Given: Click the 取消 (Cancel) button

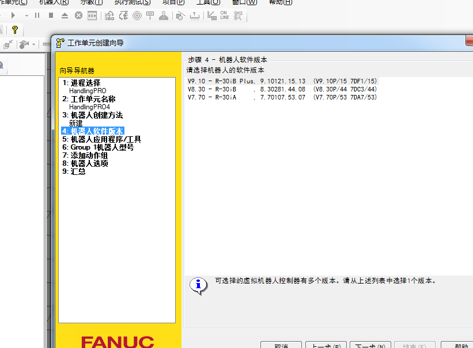Looking at the screenshot, I should click(281, 345).
